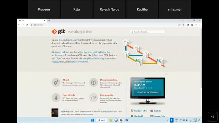Click the About gear icon

[56, 82]
